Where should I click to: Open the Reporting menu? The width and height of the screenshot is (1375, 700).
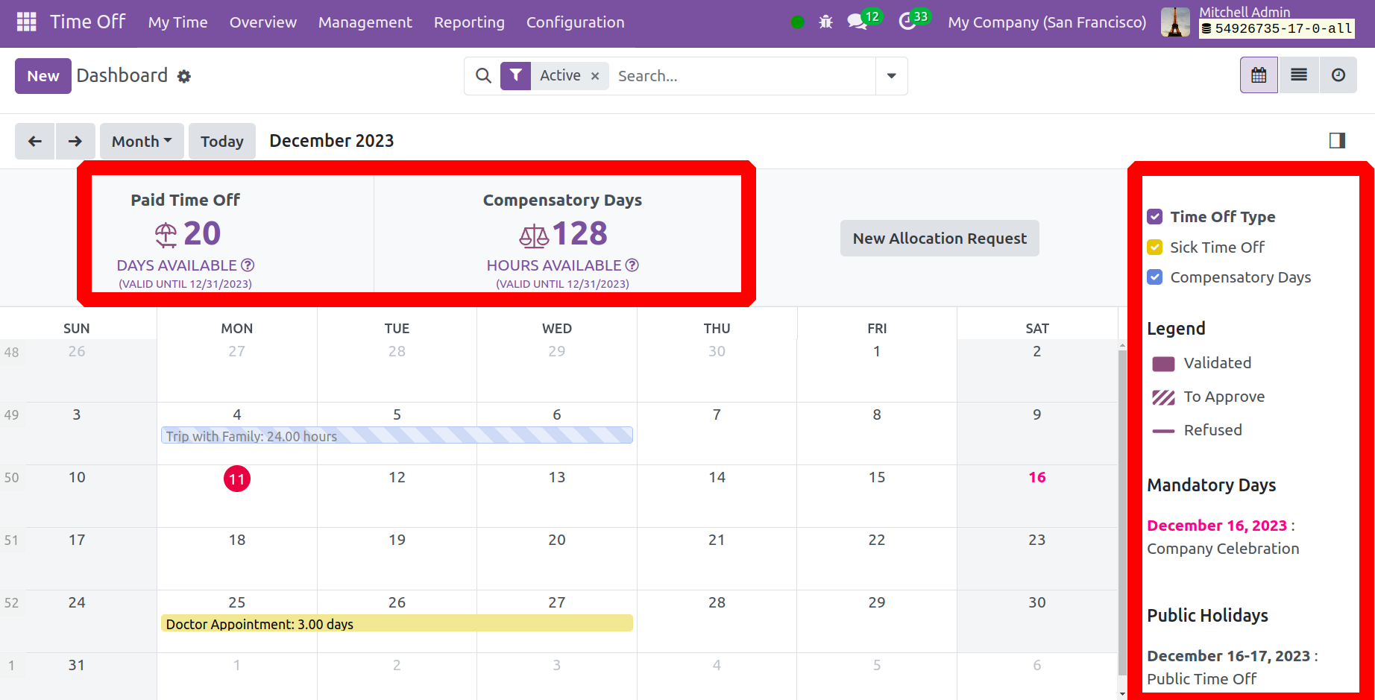click(x=469, y=22)
